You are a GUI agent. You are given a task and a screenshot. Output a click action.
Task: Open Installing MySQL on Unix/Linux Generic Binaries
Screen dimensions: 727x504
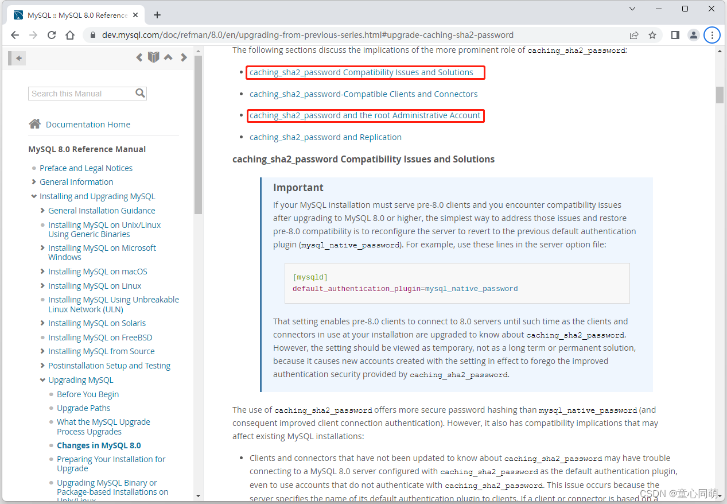pos(104,230)
